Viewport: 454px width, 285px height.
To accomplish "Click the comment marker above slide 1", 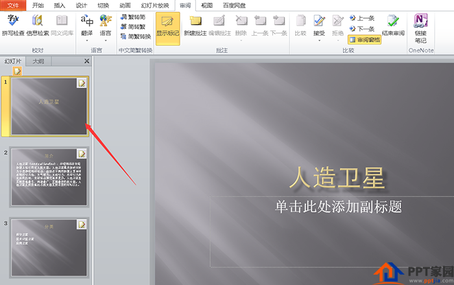I will click(18, 71).
